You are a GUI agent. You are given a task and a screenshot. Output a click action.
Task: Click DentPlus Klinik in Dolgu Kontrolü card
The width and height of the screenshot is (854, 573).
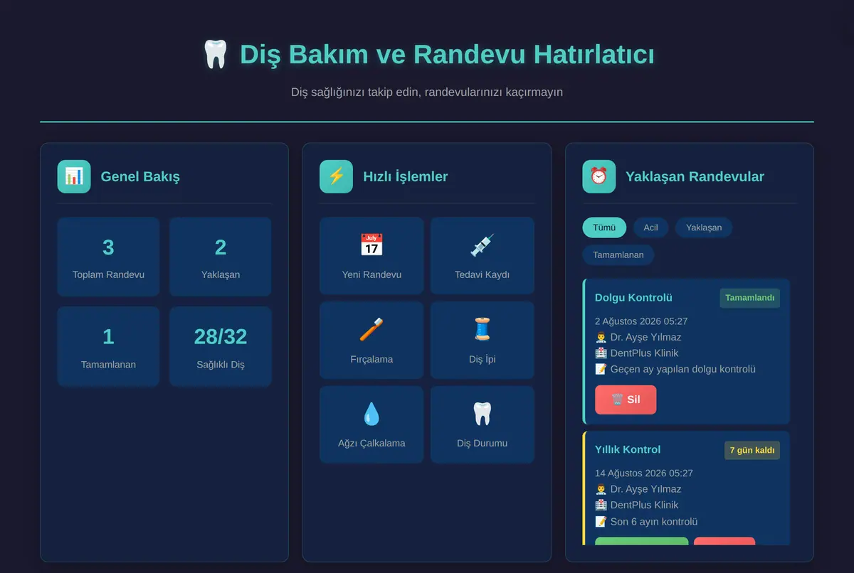(637, 353)
